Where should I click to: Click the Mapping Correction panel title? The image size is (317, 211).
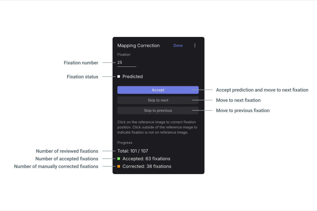138,46
